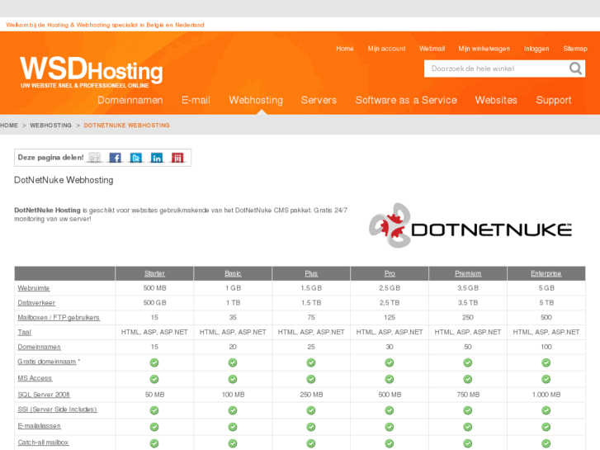Click Starter checkmark in E-mailaliassen row
This screenshot has width=600, height=450.
[x=154, y=427]
